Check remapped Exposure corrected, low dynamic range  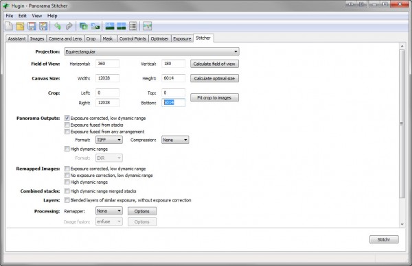[67, 169]
